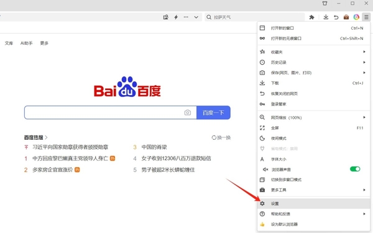
Task: Open hot search 中国的脊梁
Action: pos(154,147)
